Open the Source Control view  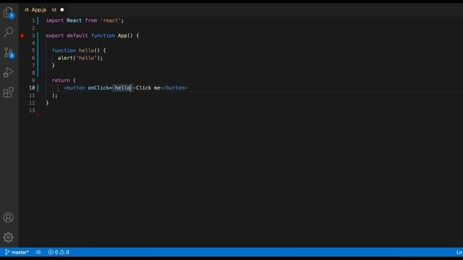(9, 53)
